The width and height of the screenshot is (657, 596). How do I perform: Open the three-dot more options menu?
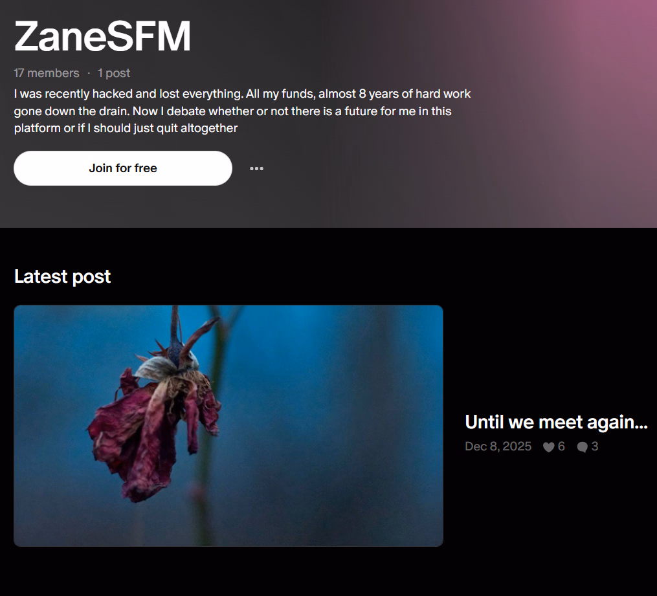(x=256, y=168)
